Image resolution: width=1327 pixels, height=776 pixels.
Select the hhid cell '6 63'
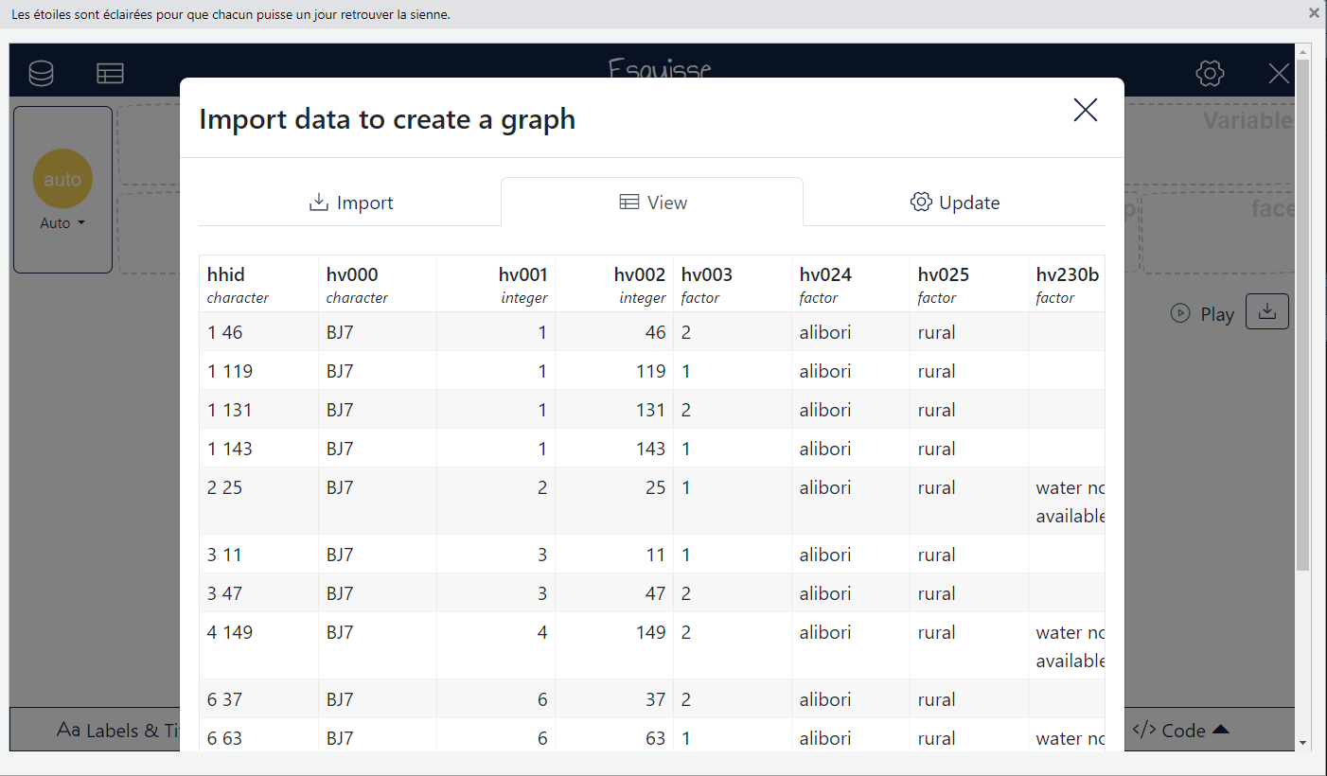(258, 736)
